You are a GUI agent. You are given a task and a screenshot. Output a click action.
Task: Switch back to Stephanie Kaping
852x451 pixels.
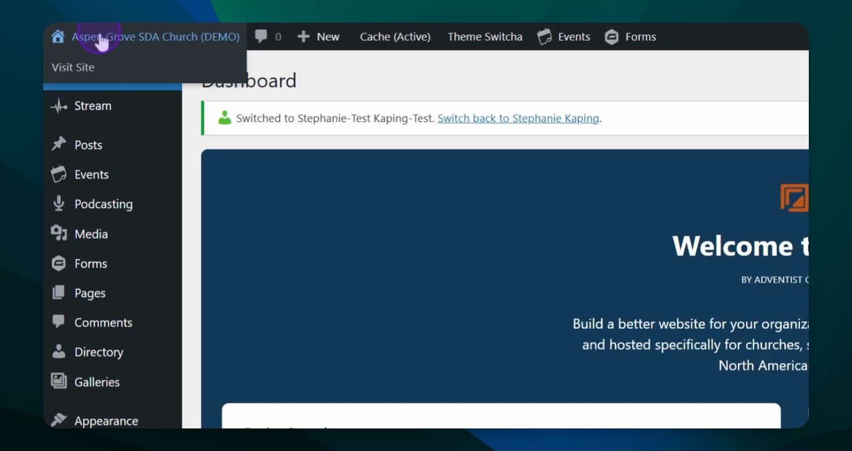518,118
